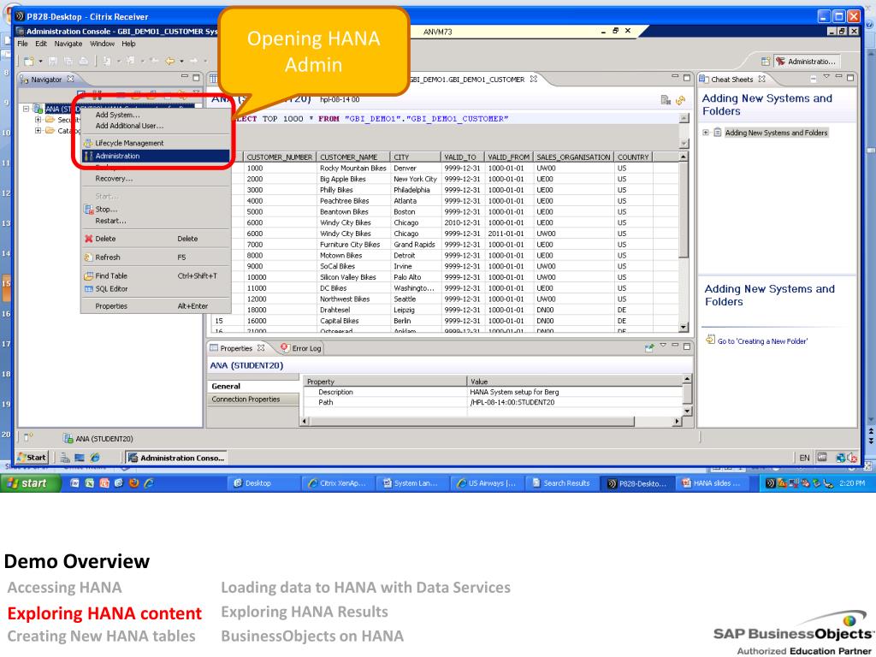876x657 pixels.
Task: Open Properties from context menu
Action: click(x=111, y=306)
